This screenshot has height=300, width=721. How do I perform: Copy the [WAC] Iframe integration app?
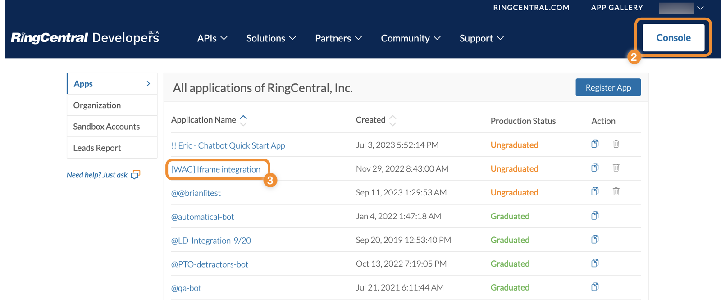point(595,168)
